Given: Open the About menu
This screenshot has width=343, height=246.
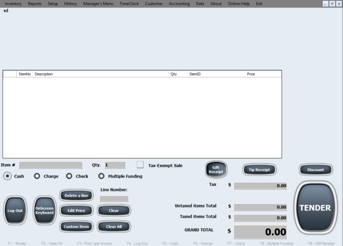Looking at the screenshot, I should (216, 4).
